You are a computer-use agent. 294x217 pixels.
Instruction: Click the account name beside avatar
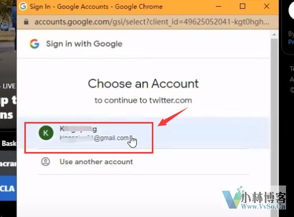[78, 129]
